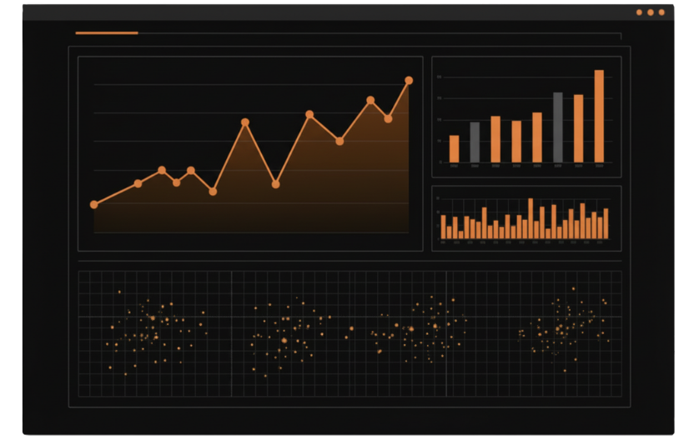The height and width of the screenshot is (440, 694).
Task: Click the leftmost orange window control dot
Action: coord(639,12)
